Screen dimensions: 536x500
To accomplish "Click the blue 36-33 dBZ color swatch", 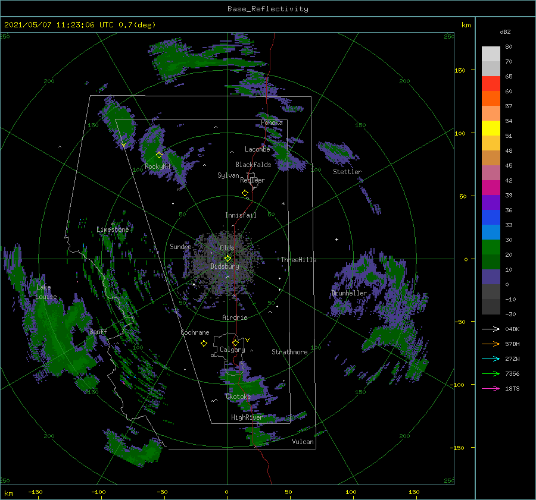I will tap(491, 218).
